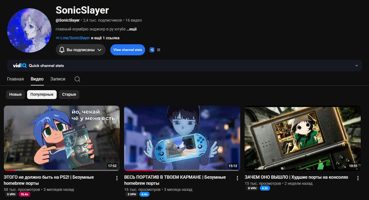This screenshot has height=200, width=369.
Task: Click the 8 VPH badge
Action: [252, 188]
